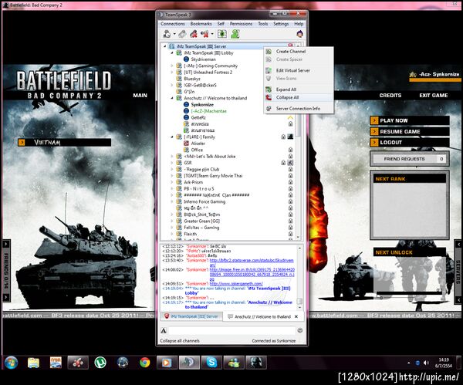Toggle the Mute Speakers toolbar icon

(x=204, y=34)
